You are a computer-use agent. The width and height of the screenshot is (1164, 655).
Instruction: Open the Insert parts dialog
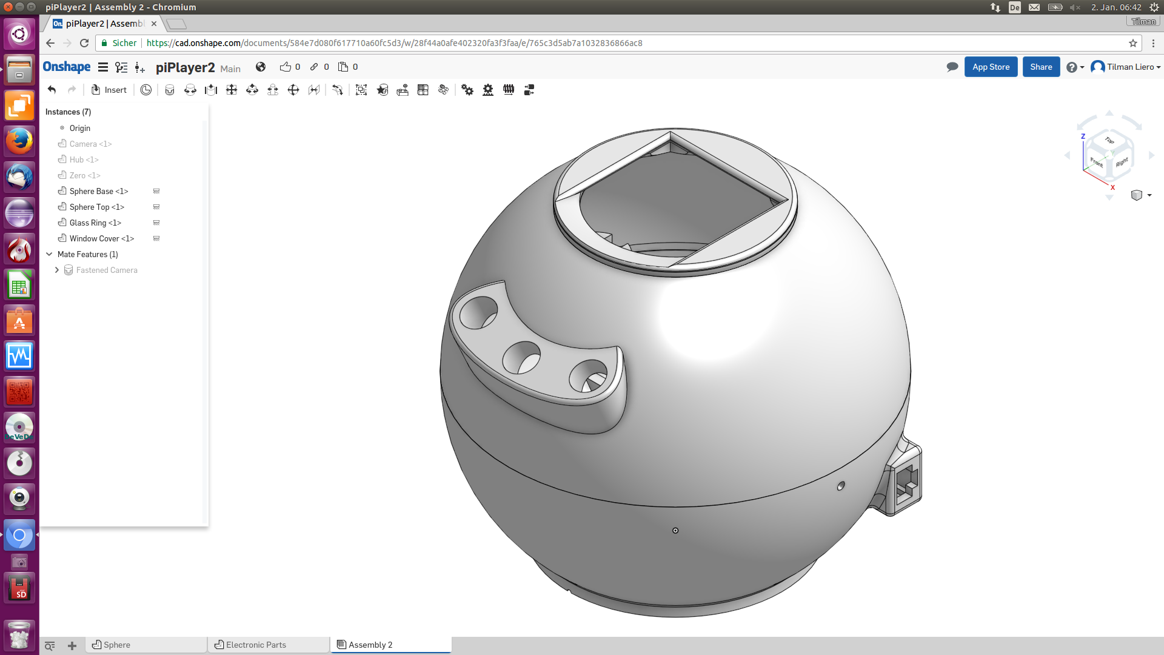coord(109,90)
